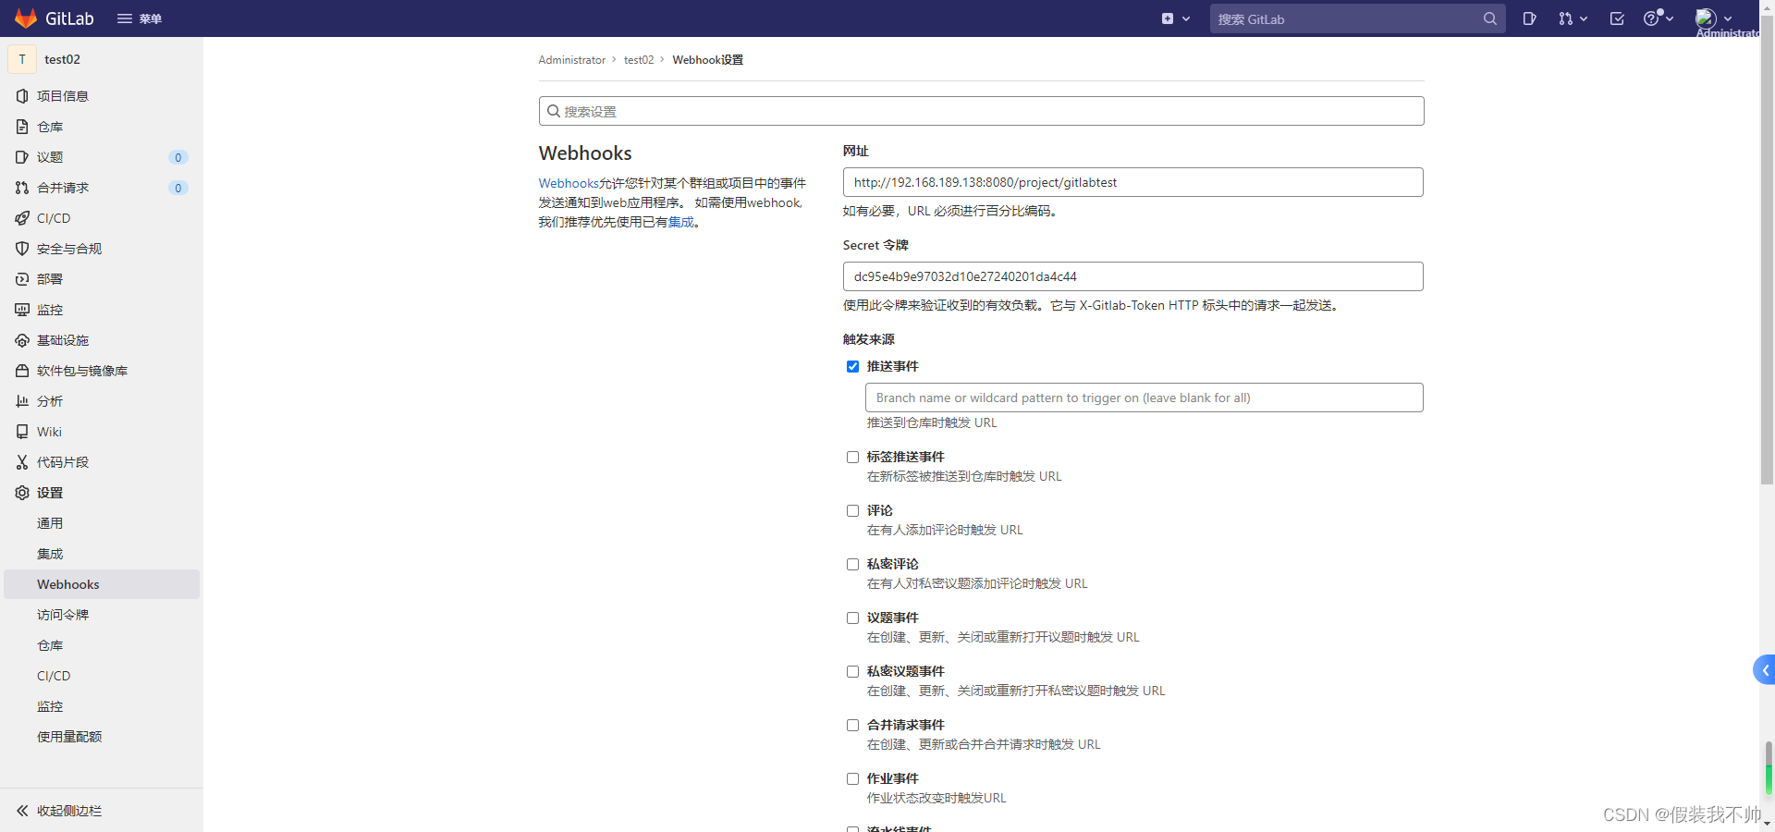Enable the 私密评论 checkbox
This screenshot has height=832, width=1775.
point(852,565)
